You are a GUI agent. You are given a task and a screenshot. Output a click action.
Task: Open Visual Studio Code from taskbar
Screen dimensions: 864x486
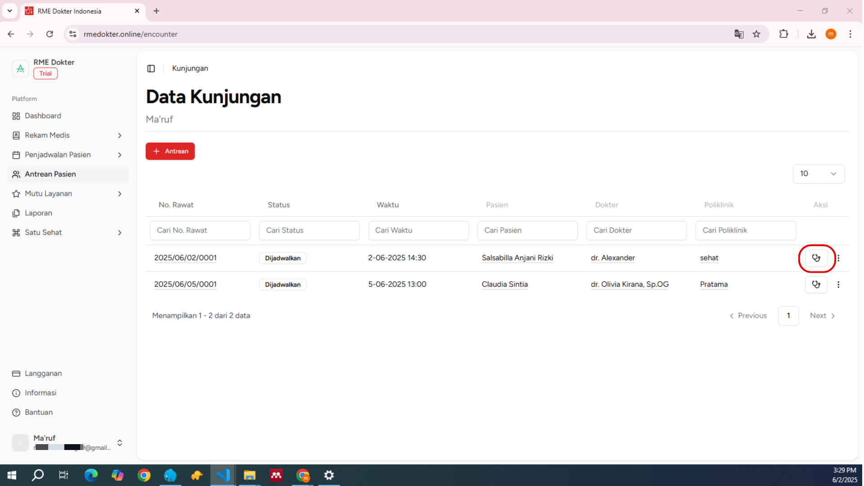[x=223, y=475]
